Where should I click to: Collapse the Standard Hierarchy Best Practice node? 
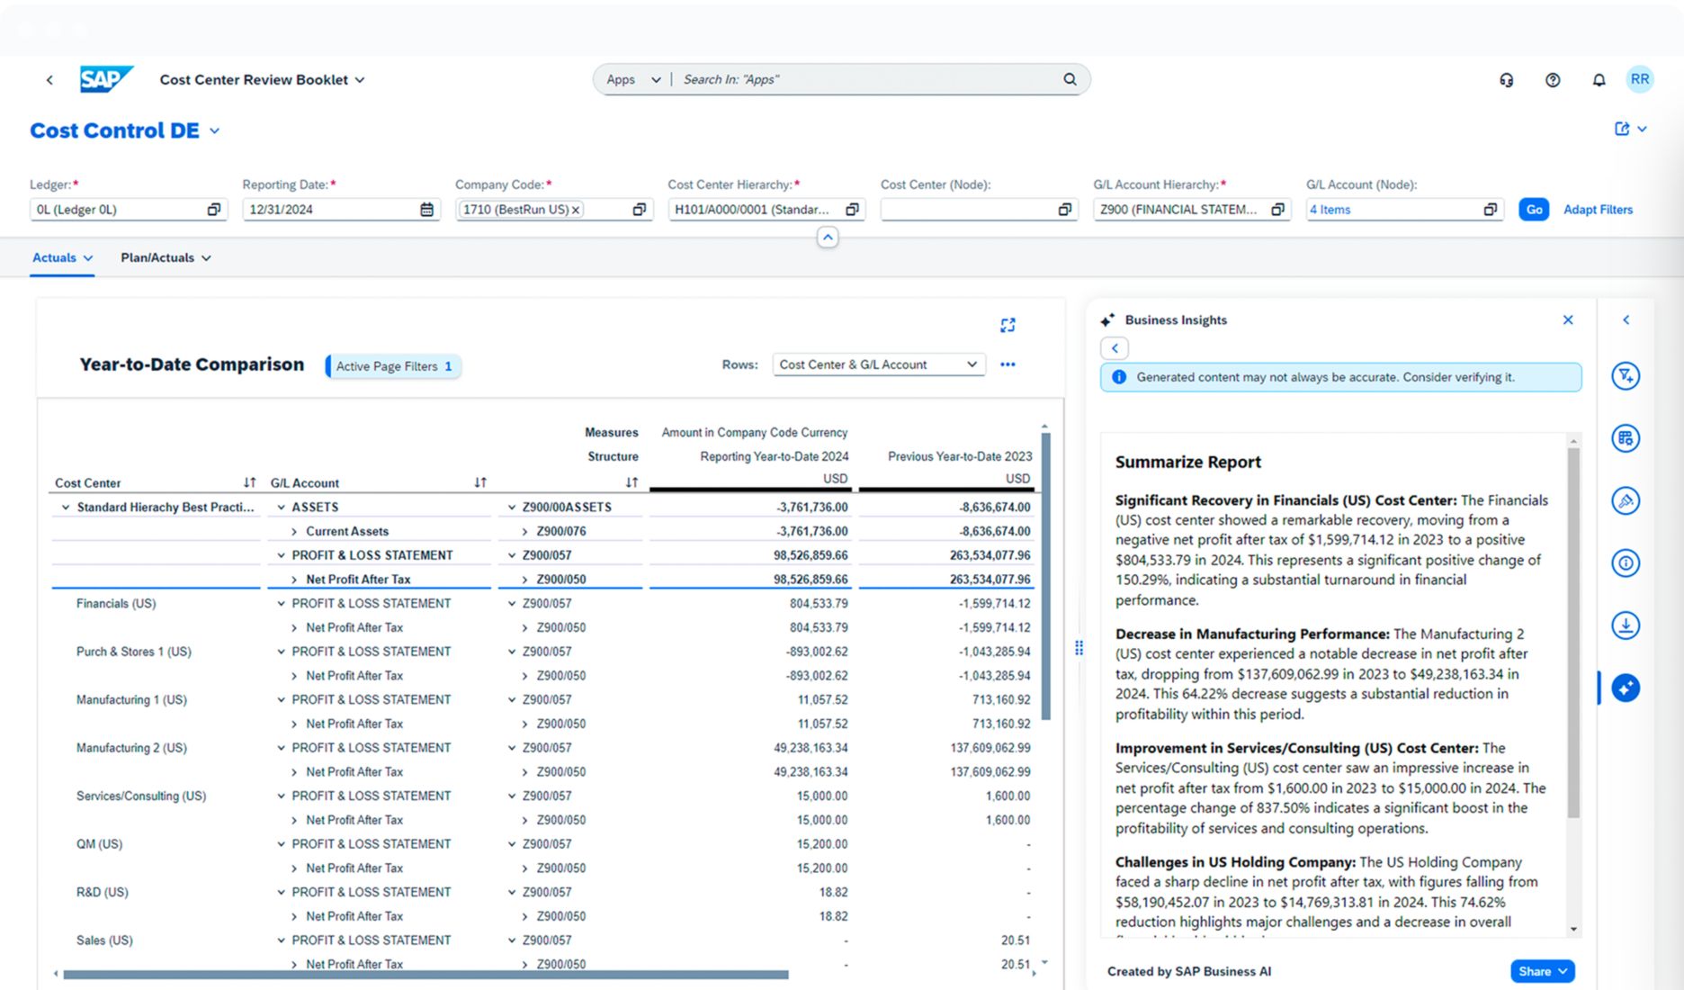(x=65, y=508)
